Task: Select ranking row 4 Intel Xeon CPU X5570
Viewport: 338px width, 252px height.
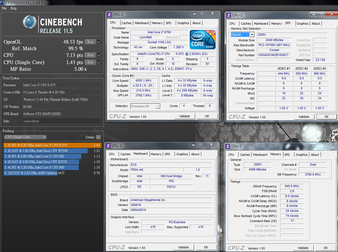Action: [x=52, y=162]
